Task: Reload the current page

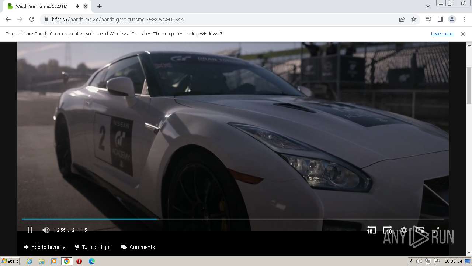Action: click(32, 19)
